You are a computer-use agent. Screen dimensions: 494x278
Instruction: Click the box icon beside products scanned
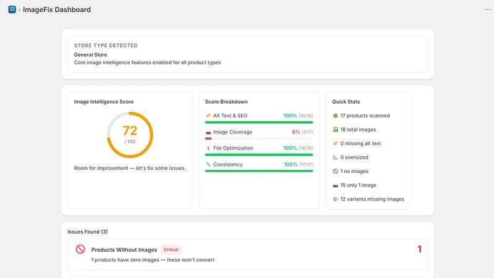[335, 116]
